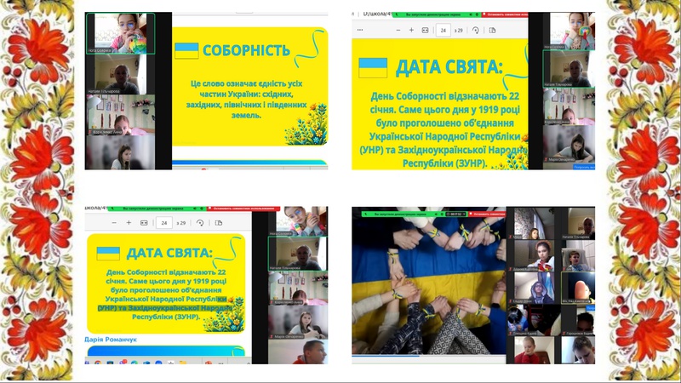Click page view icon in toolbar with three-dots menu
Viewport: 681px width, 383px height.
492,31
